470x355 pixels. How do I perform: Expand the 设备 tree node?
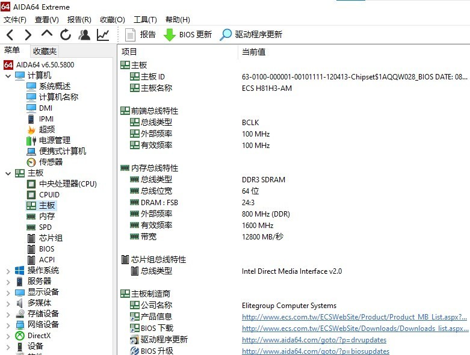click(x=8, y=347)
